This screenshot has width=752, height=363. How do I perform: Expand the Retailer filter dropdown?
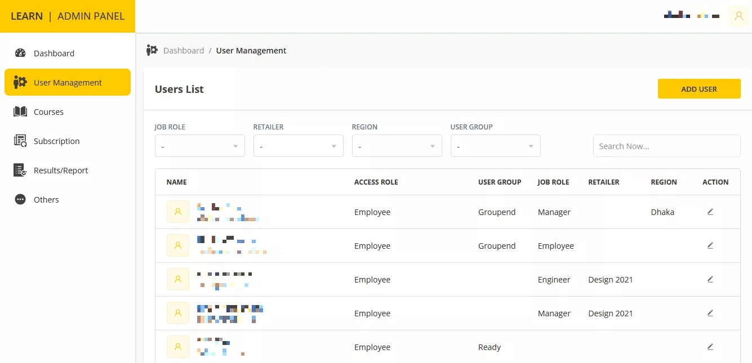pos(298,146)
